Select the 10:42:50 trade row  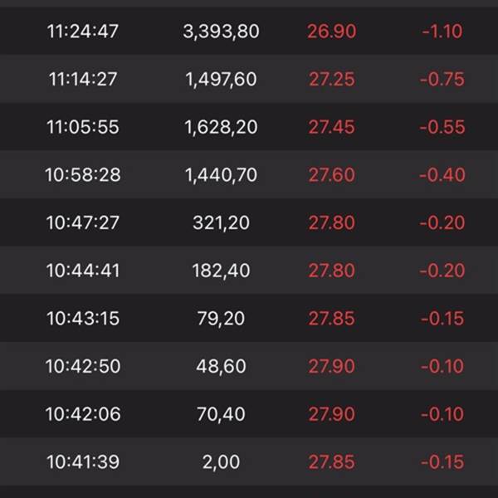(249, 366)
